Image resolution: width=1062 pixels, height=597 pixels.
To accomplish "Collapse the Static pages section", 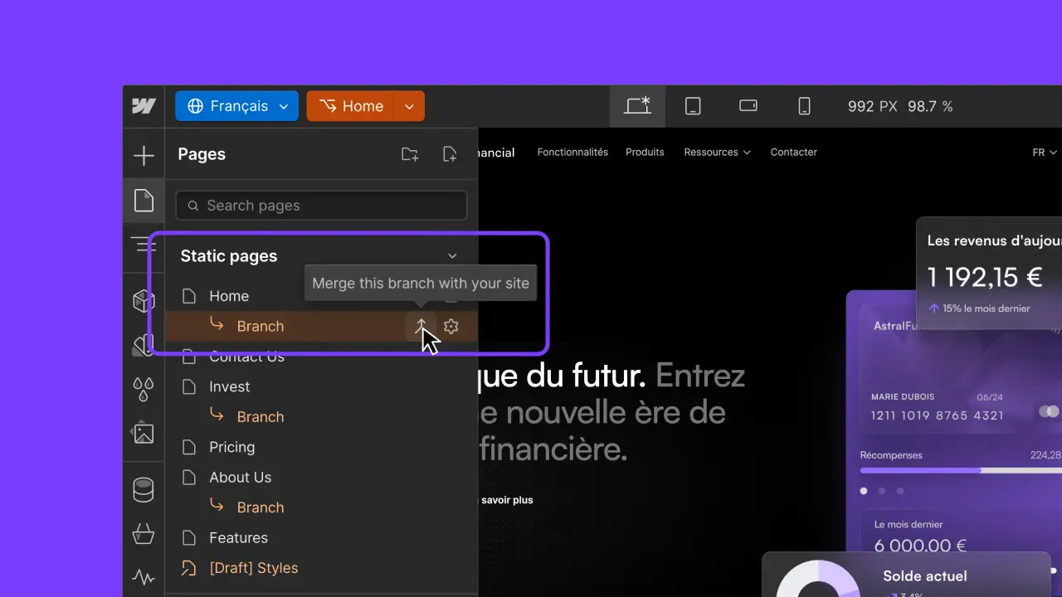I will [x=452, y=255].
